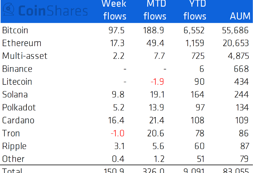
Task: Click the Total row label
Action: coord(12,170)
